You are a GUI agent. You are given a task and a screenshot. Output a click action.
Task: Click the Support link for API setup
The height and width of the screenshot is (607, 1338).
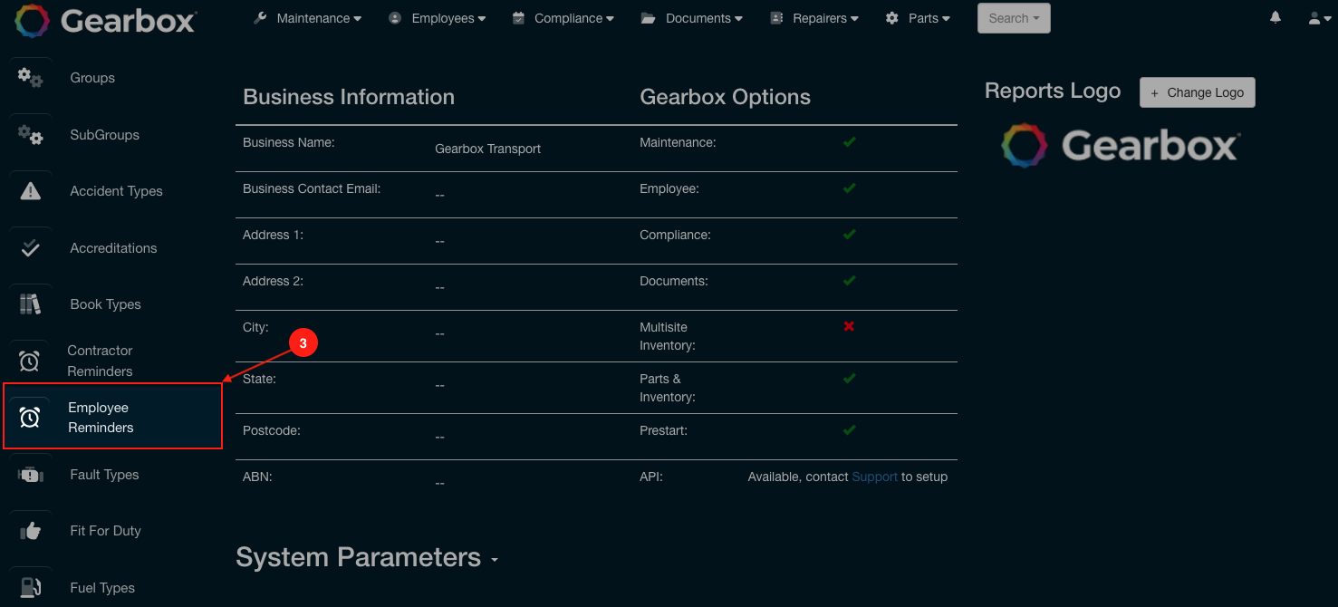tap(873, 476)
